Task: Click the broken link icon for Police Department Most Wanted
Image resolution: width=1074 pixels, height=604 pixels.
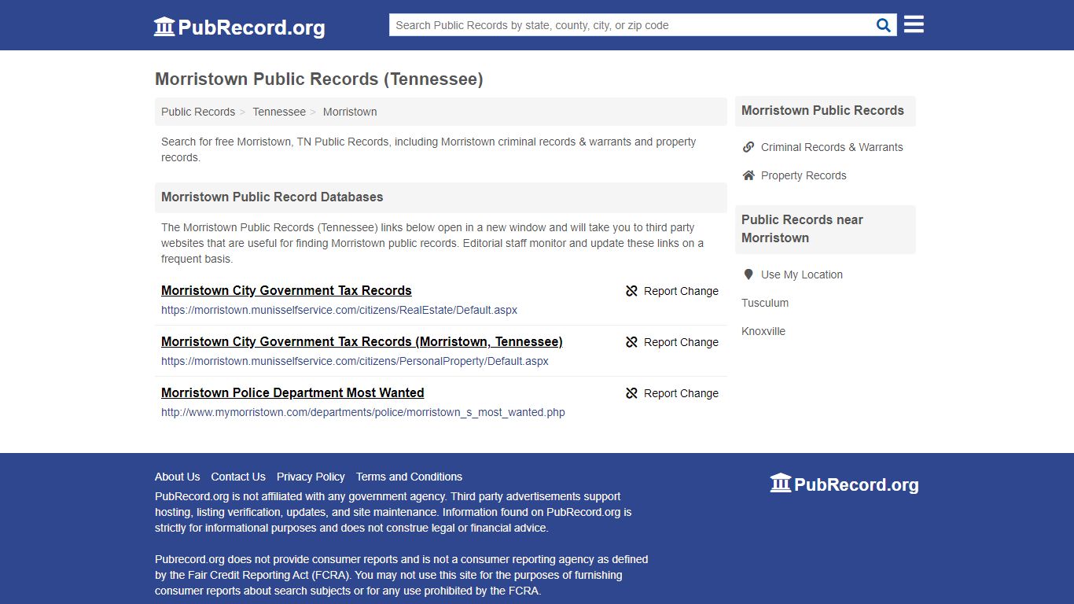Action: tap(631, 393)
